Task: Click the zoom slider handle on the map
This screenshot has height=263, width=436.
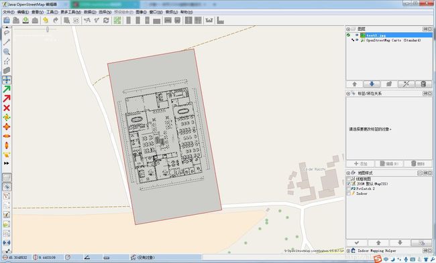Action: click(48, 29)
